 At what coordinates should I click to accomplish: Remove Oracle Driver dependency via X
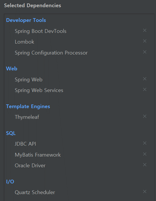(145, 165)
